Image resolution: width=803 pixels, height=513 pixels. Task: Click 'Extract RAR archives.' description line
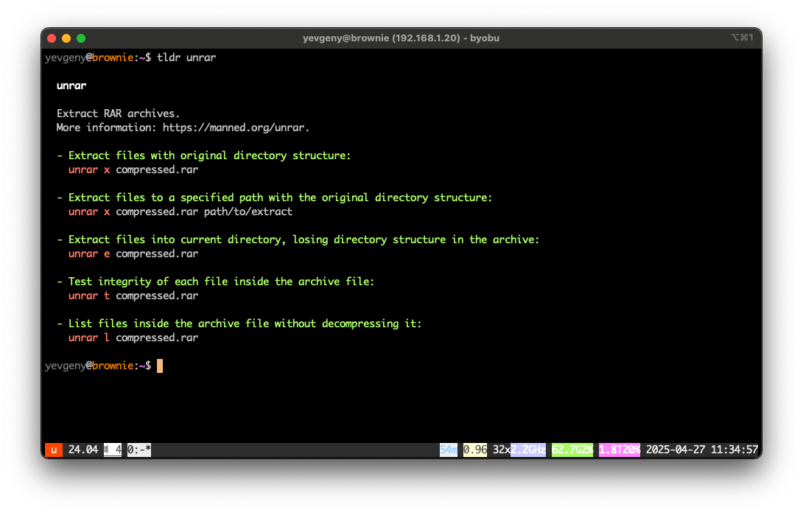[x=118, y=114]
